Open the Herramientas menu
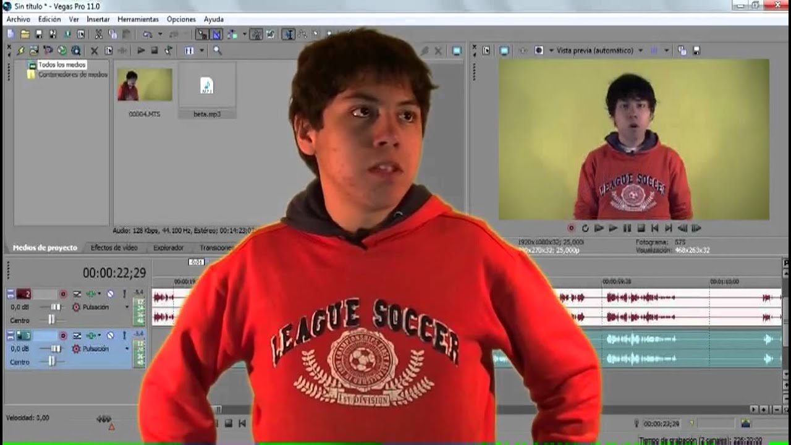791x445 pixels. [x=138, y=20]
